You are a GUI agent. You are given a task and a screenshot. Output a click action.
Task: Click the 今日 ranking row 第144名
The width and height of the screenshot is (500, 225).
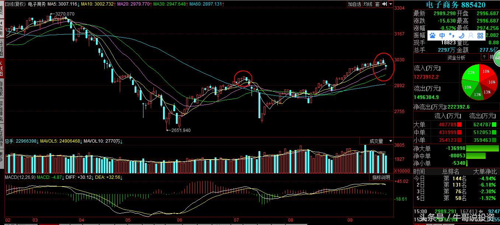456,178
